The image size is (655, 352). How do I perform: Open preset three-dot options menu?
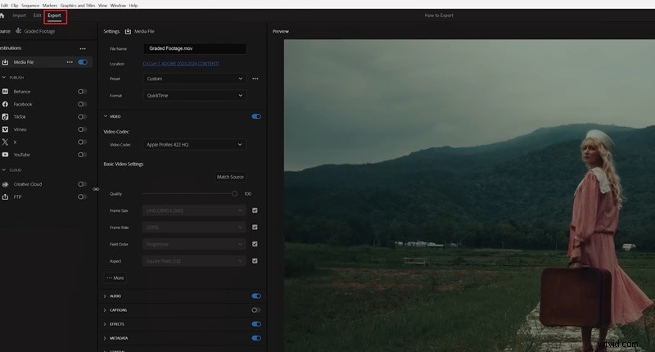point(255,79)
